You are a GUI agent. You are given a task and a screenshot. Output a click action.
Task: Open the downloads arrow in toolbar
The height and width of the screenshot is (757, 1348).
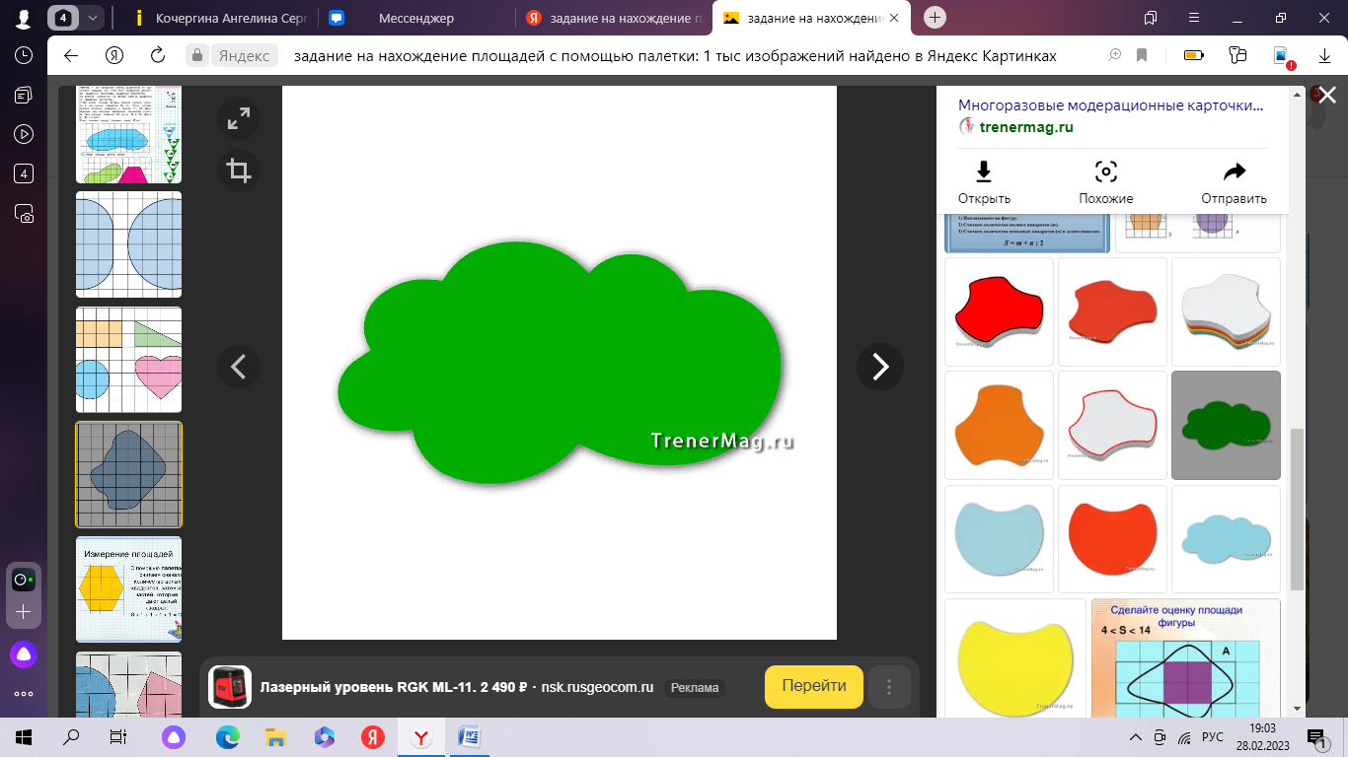point(1325,55)
